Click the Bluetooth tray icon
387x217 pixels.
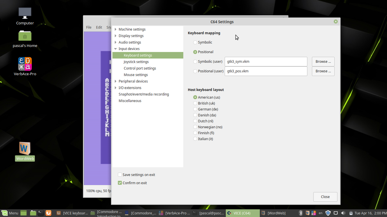click(301, 213)
